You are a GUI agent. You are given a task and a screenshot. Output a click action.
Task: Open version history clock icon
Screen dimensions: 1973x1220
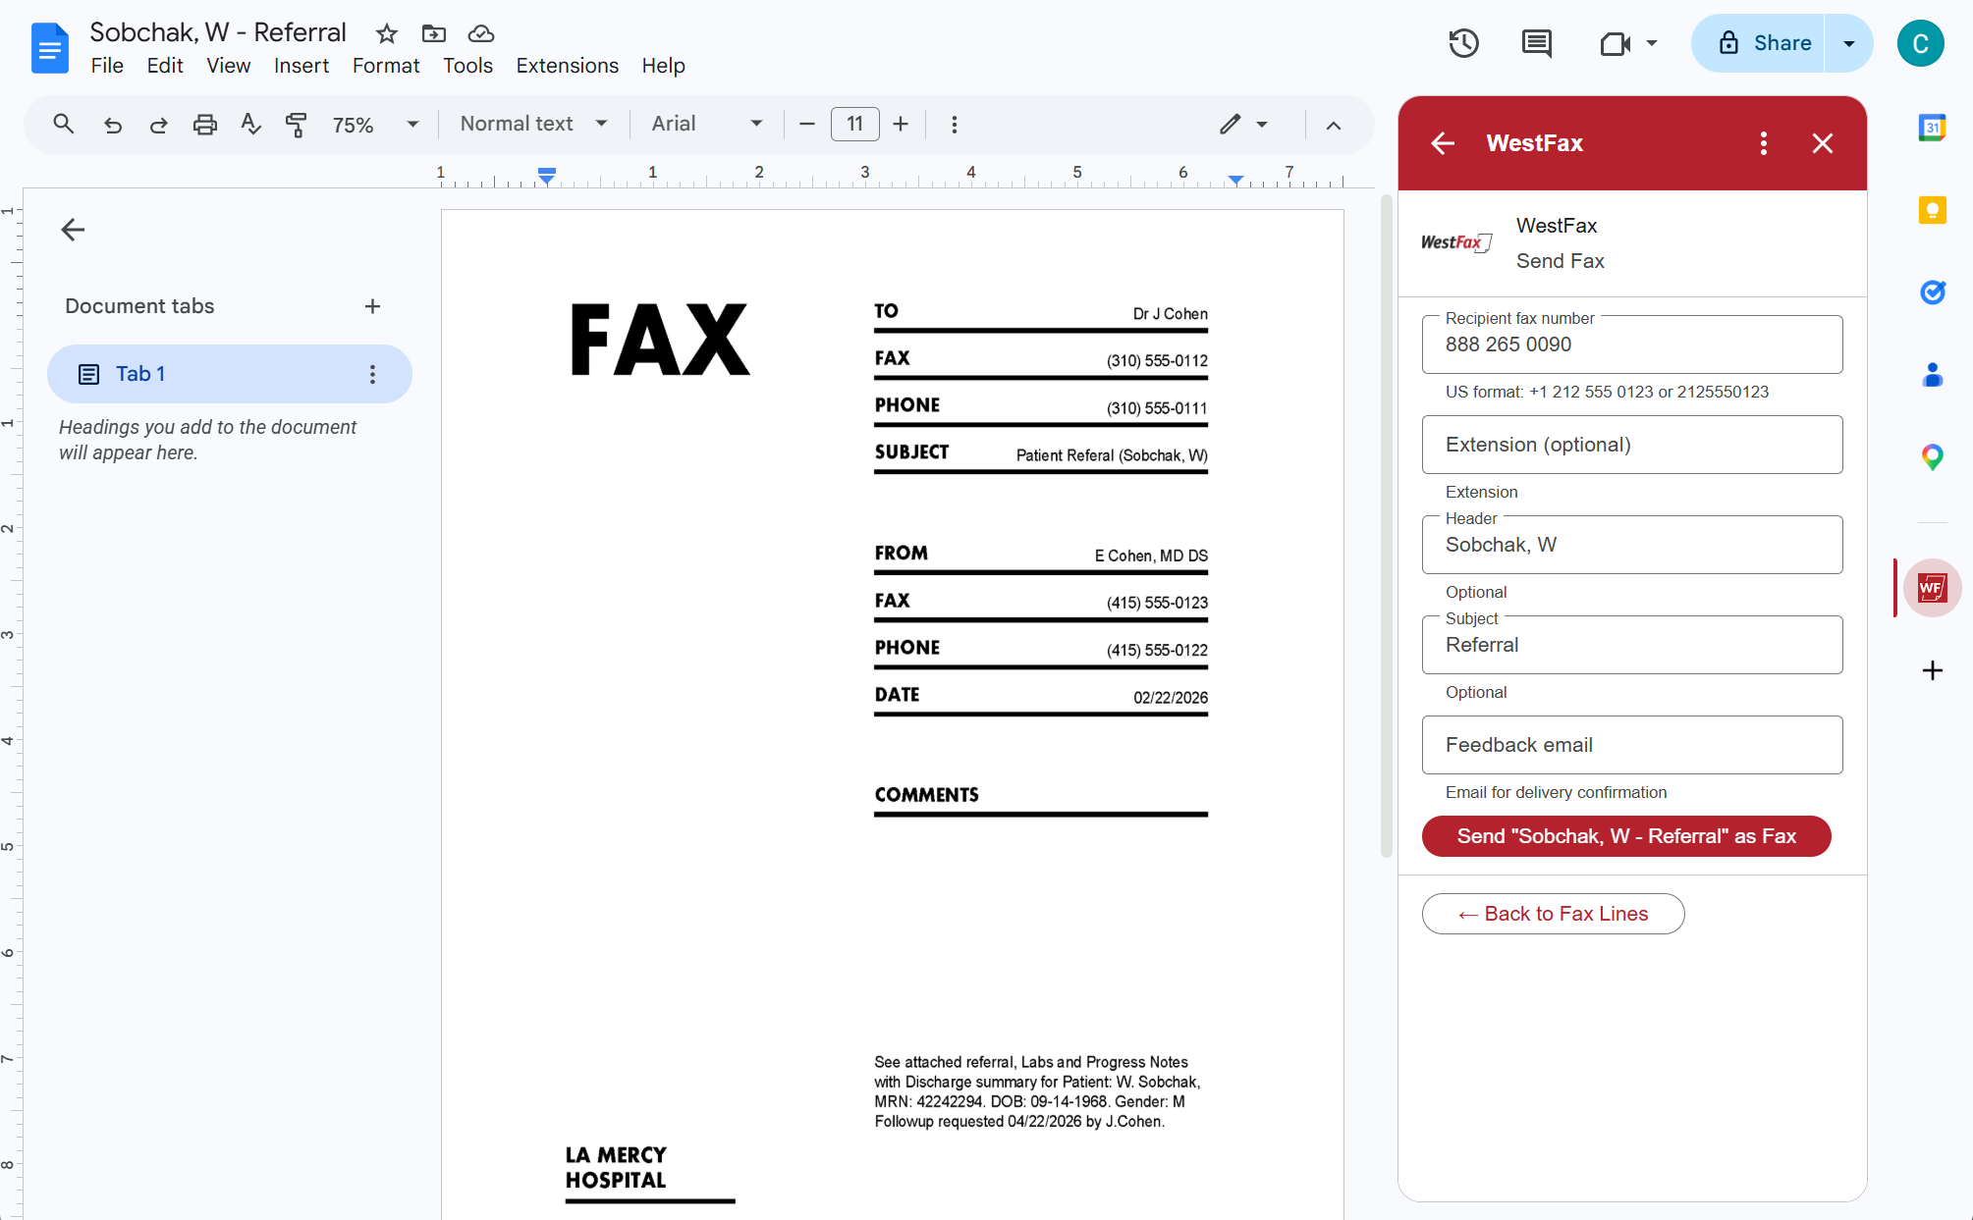coord(1463,43)
